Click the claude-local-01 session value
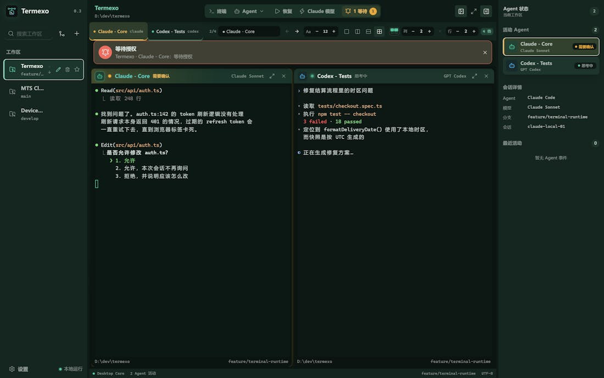604x378 pixels. 546,126
